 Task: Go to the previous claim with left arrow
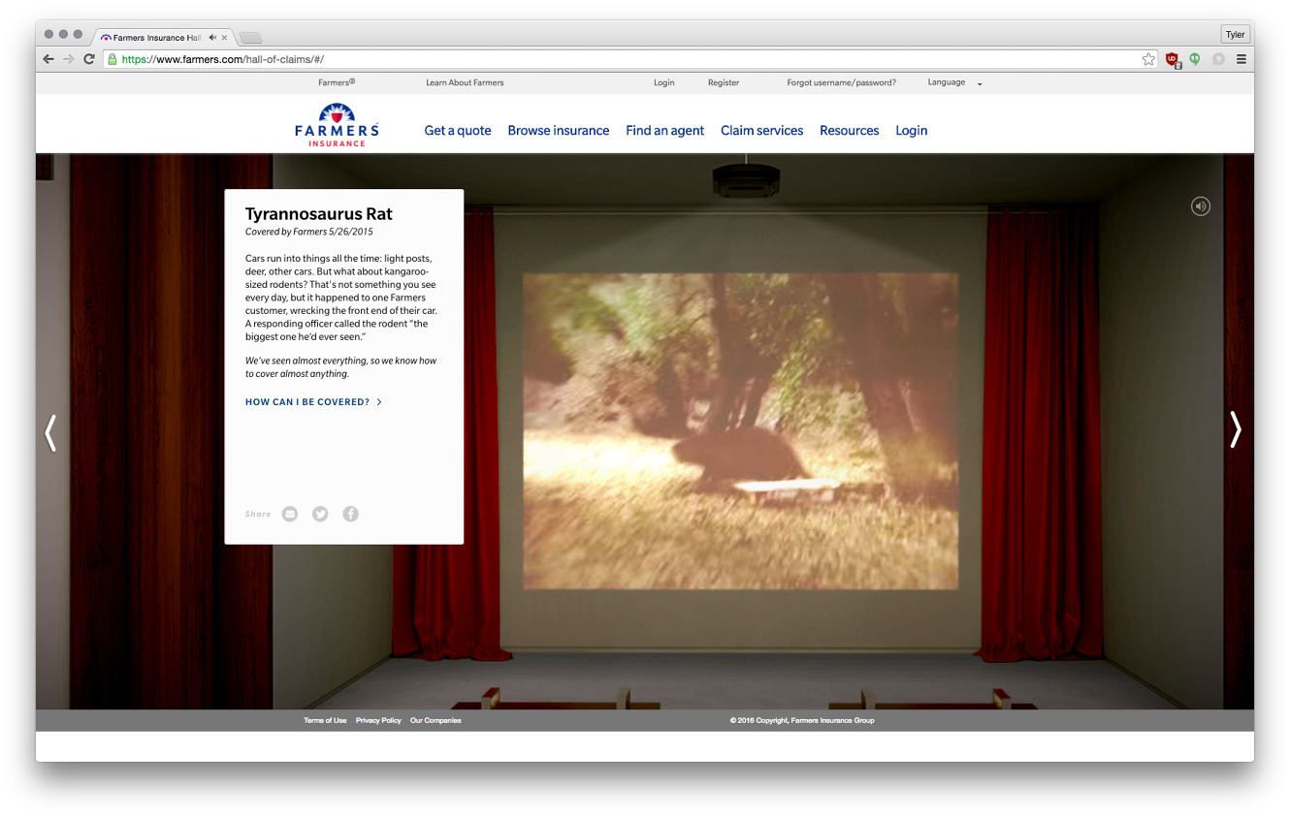[50, 432]
